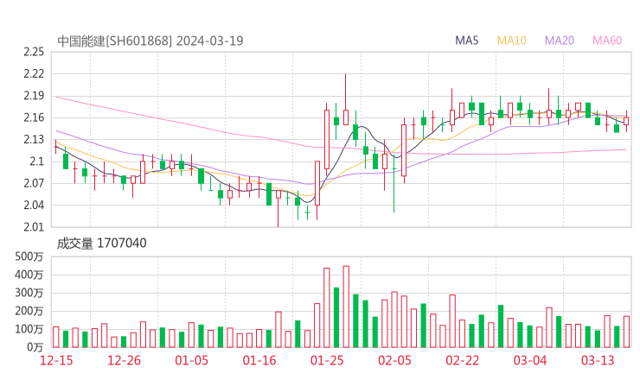Screen dimensions: 640x380
Task: Click the 03-13 date label
Action: pyautogui.click(x=598, y=360)
